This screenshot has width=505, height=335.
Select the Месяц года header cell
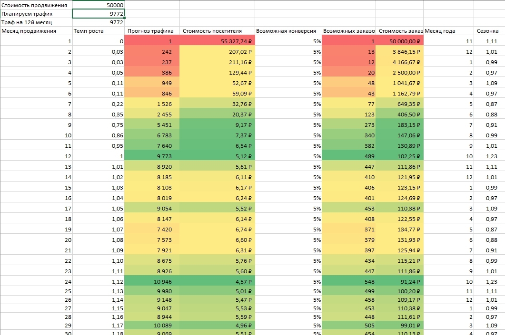449,31
